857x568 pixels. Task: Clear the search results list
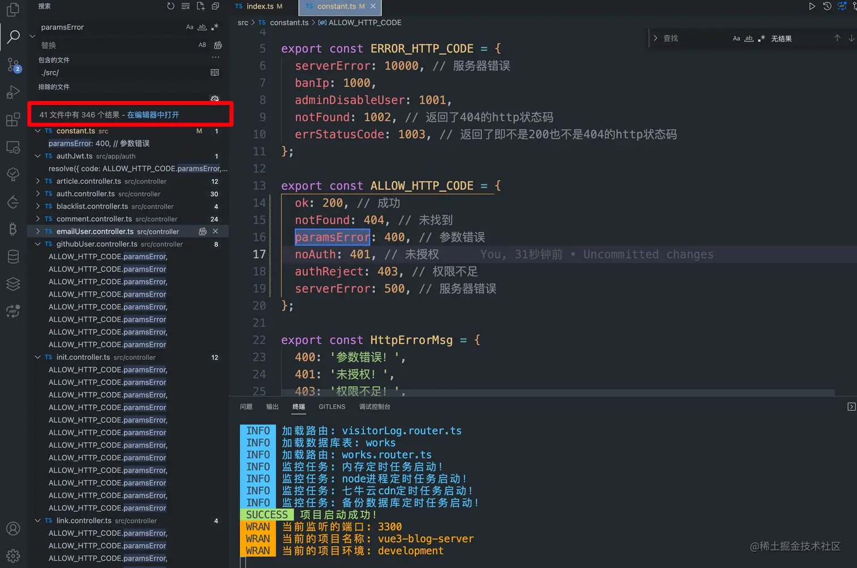[x=185, y=6]
